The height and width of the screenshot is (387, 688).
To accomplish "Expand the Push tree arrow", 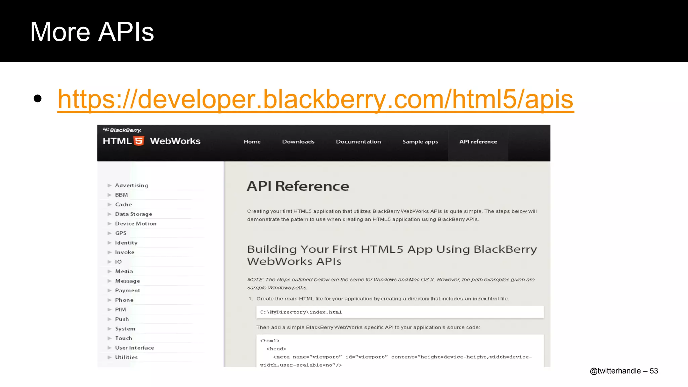I will point(110,319).
